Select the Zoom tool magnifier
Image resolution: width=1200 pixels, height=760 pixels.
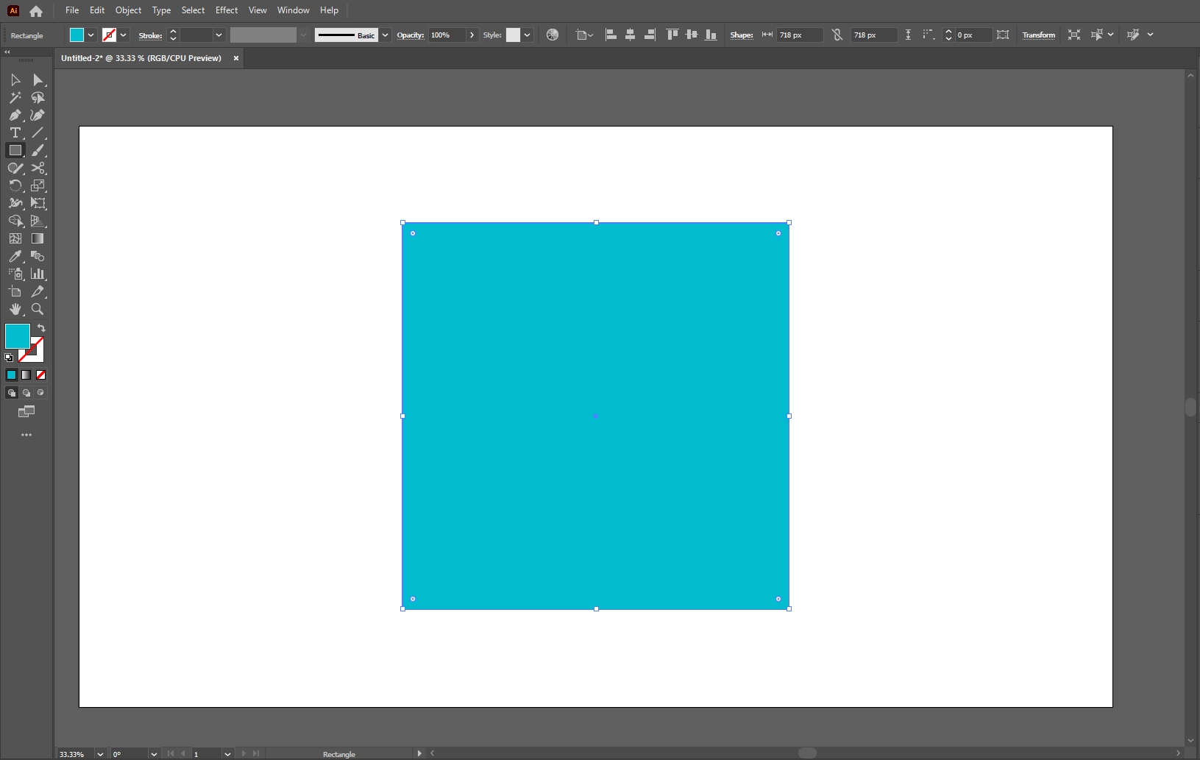click(x=38, y=309)
